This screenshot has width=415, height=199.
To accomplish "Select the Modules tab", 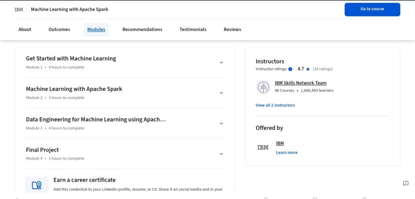I will (96, 30).
